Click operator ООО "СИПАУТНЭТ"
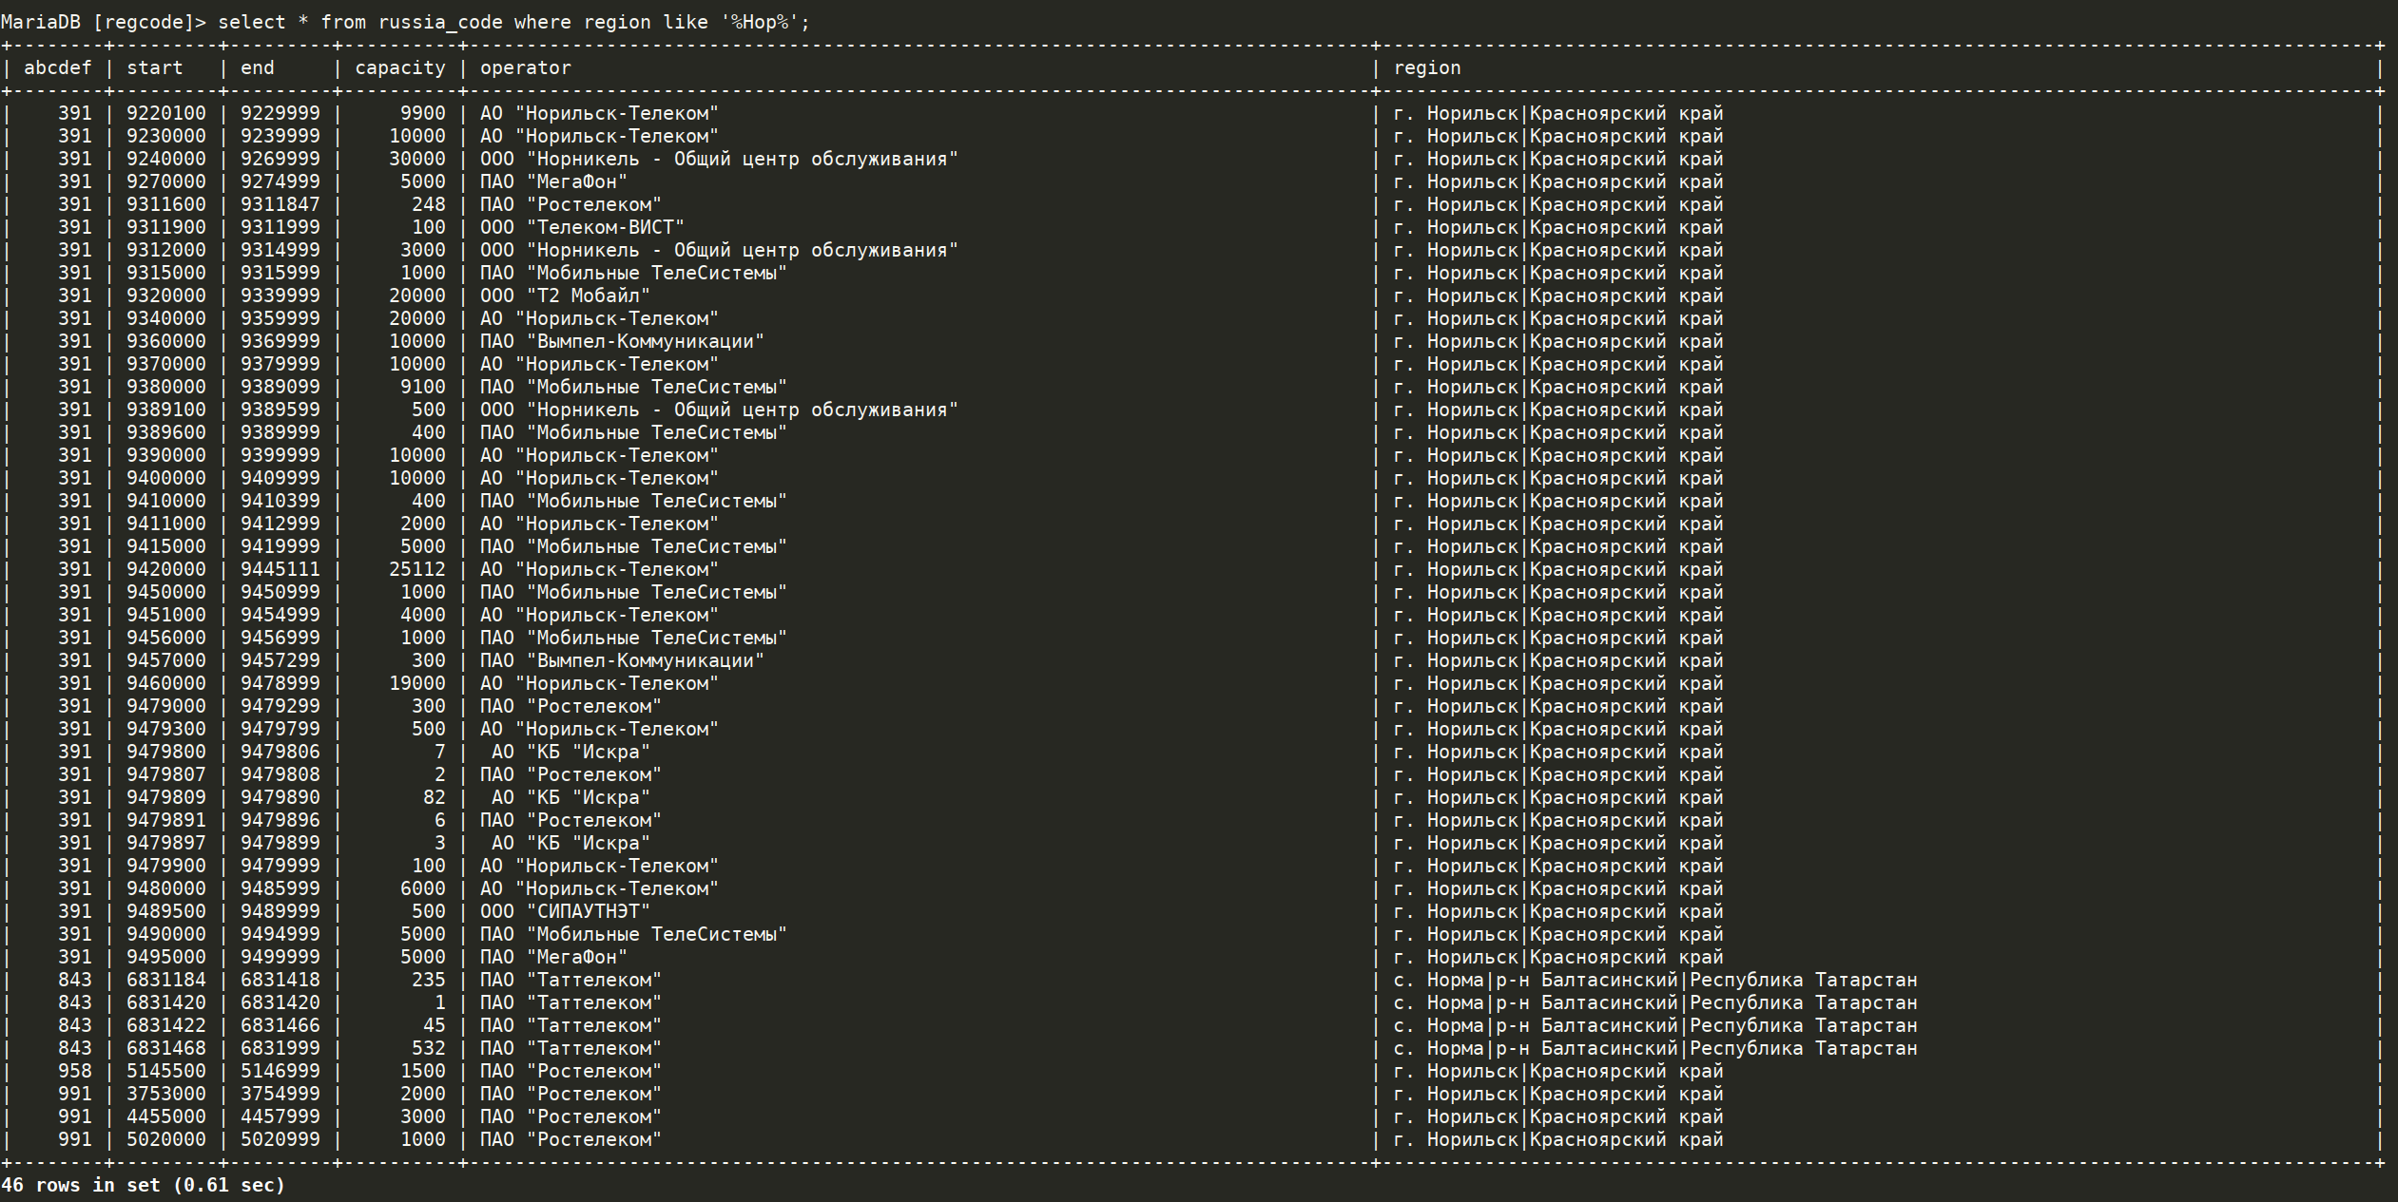2398x1202 pixels. [x=566, y=911]
